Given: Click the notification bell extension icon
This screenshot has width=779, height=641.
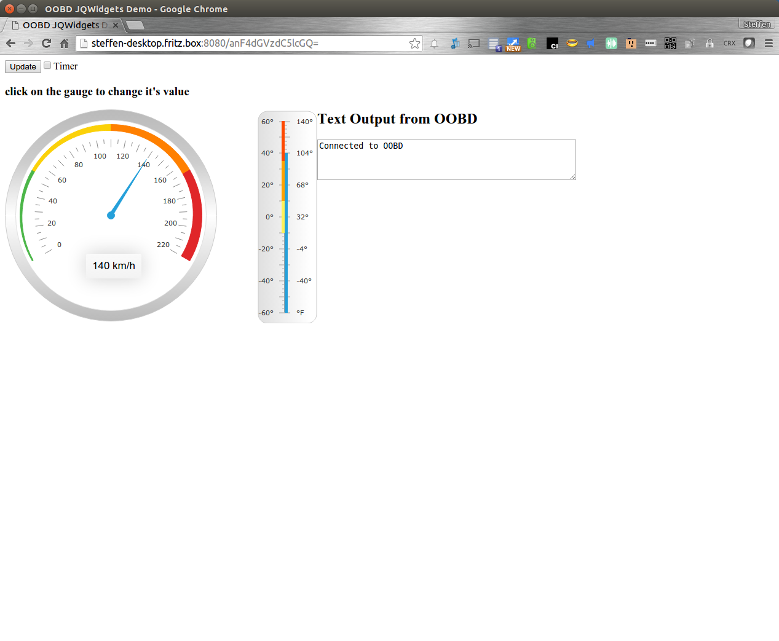Looking at the screenshot, I should pos(435,43).
